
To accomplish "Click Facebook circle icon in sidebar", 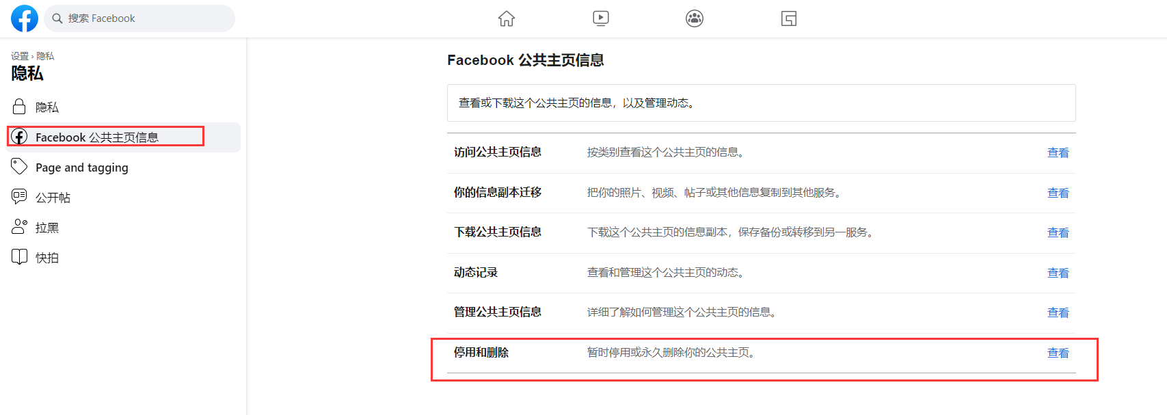I will (x=19, y=137).
